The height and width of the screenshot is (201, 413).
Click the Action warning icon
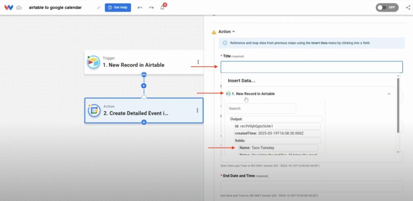point(214,32)
